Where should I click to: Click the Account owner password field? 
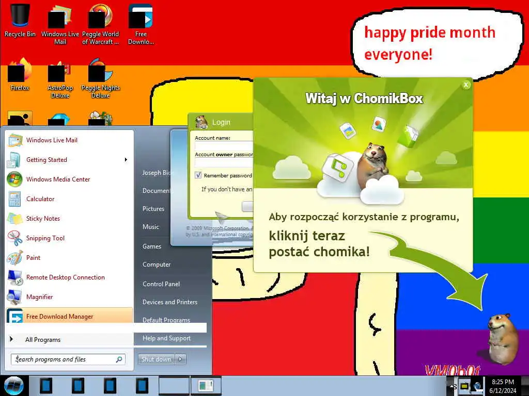[224, 162]
